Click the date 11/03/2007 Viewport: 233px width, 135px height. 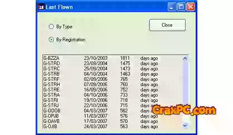[x=96, y=116]
